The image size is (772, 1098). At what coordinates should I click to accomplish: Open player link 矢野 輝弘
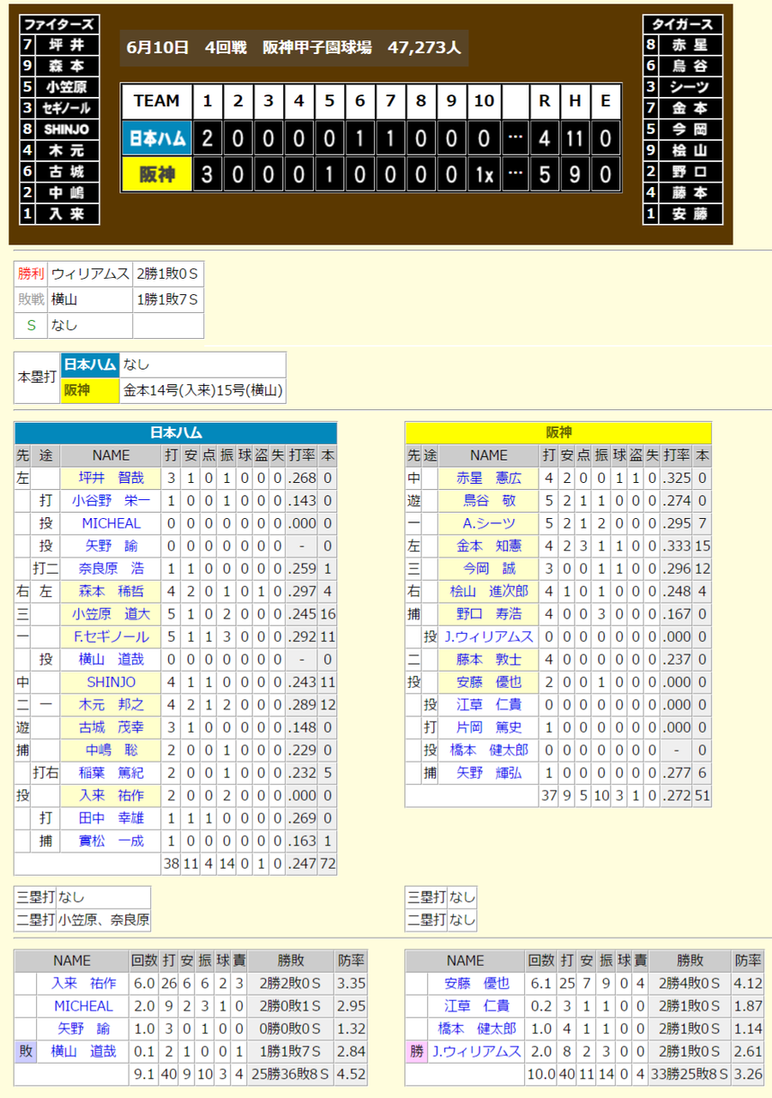click(489, 773)
